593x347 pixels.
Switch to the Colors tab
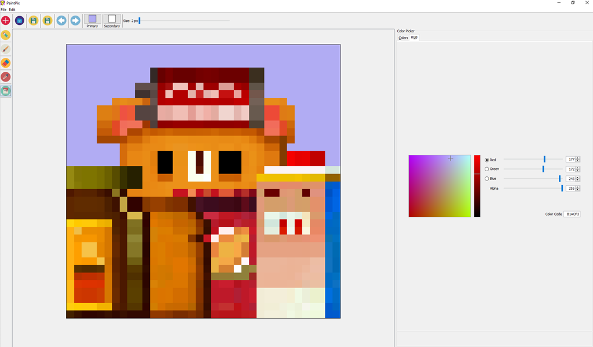[x=403, y=38]
